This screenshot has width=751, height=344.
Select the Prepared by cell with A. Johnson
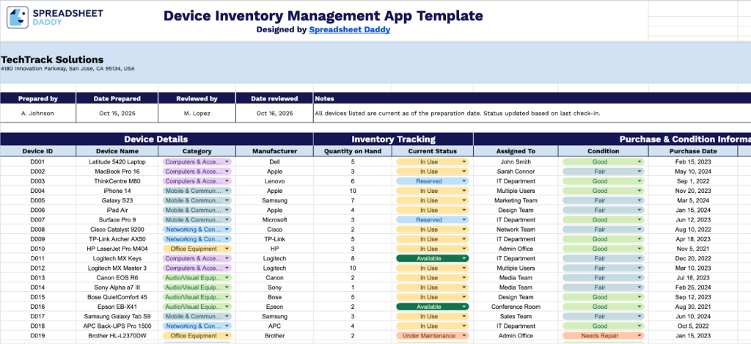tap(38, 113)
